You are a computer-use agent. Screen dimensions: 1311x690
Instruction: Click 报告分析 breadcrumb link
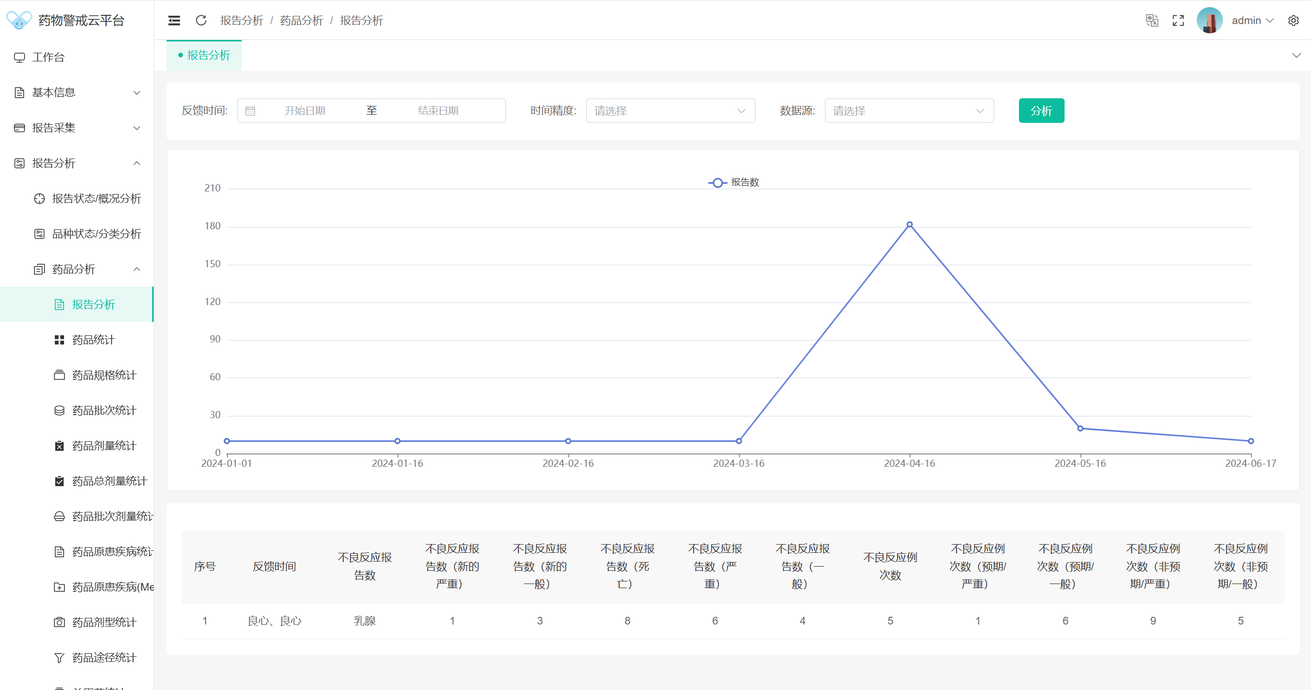click(241, 20)
